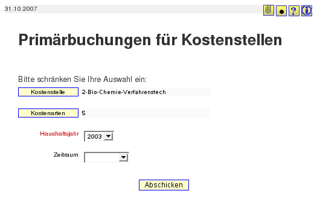
Task: Open the info icon
Action: pos(307,11)
